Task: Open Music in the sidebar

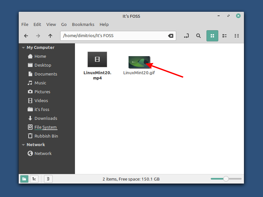Action: pos(47,83)
